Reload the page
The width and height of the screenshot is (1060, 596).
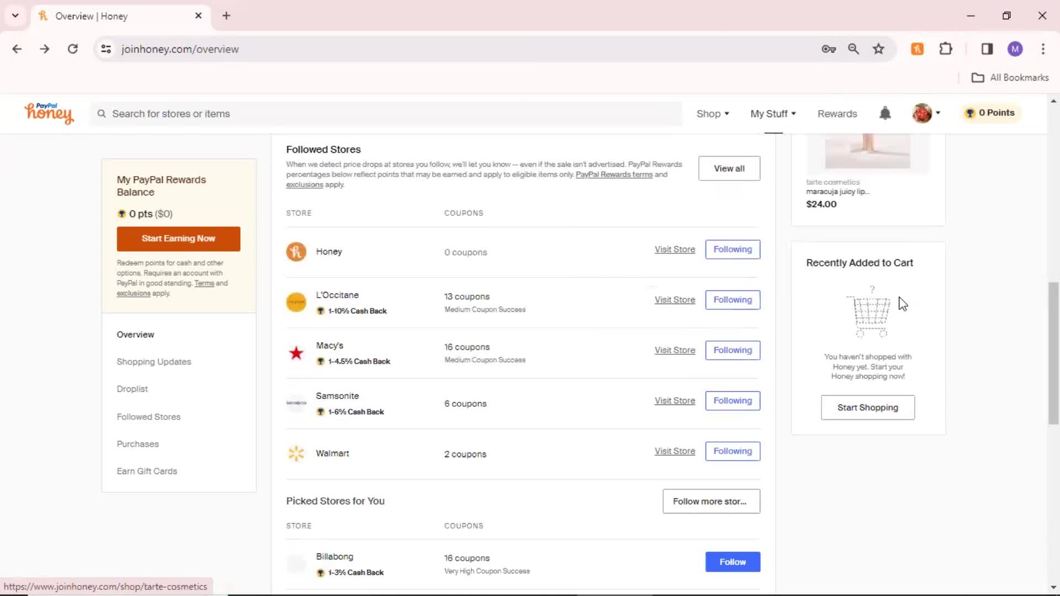click(x=72, y=49)
